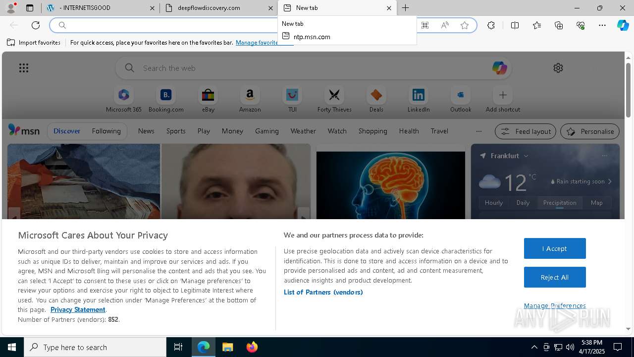Select the Discover feed tab

[x=67, y=131]
